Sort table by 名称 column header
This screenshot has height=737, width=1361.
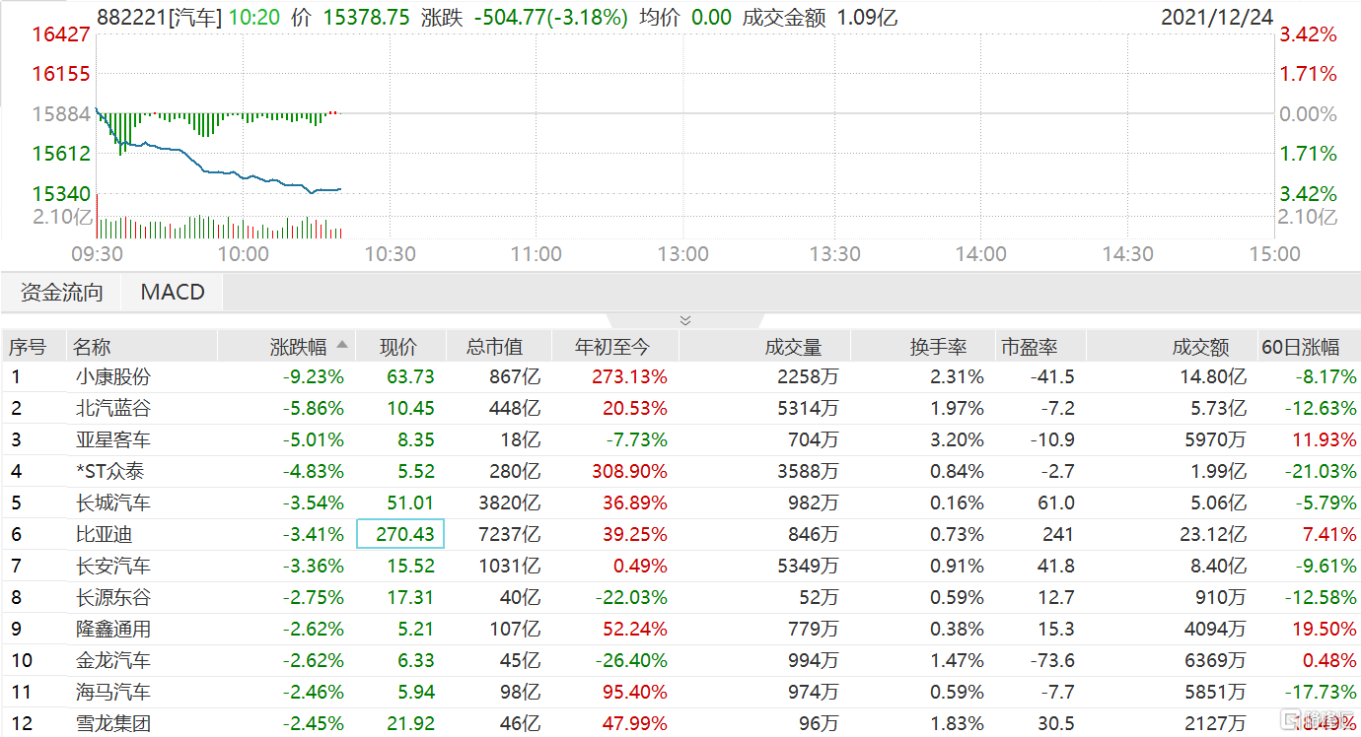coord(93,347)
